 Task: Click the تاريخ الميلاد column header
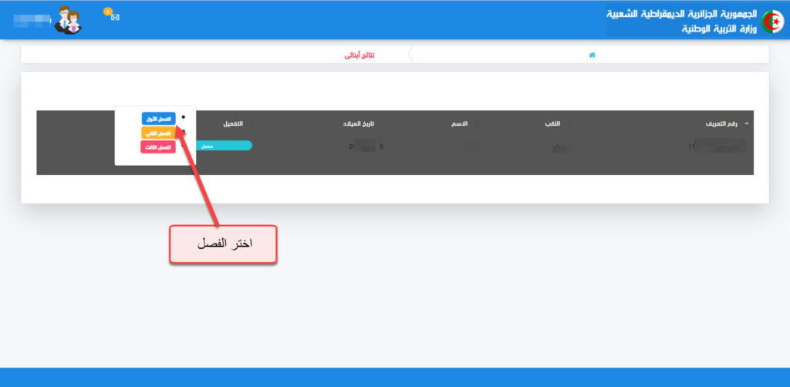(360, 123)
